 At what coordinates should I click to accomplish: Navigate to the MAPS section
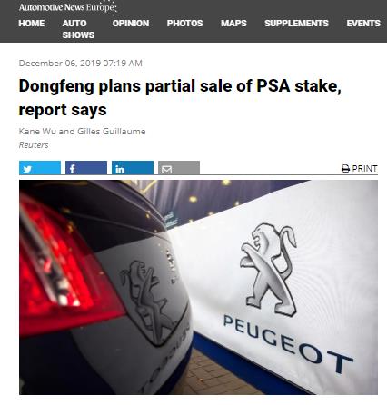pos(233,24)
